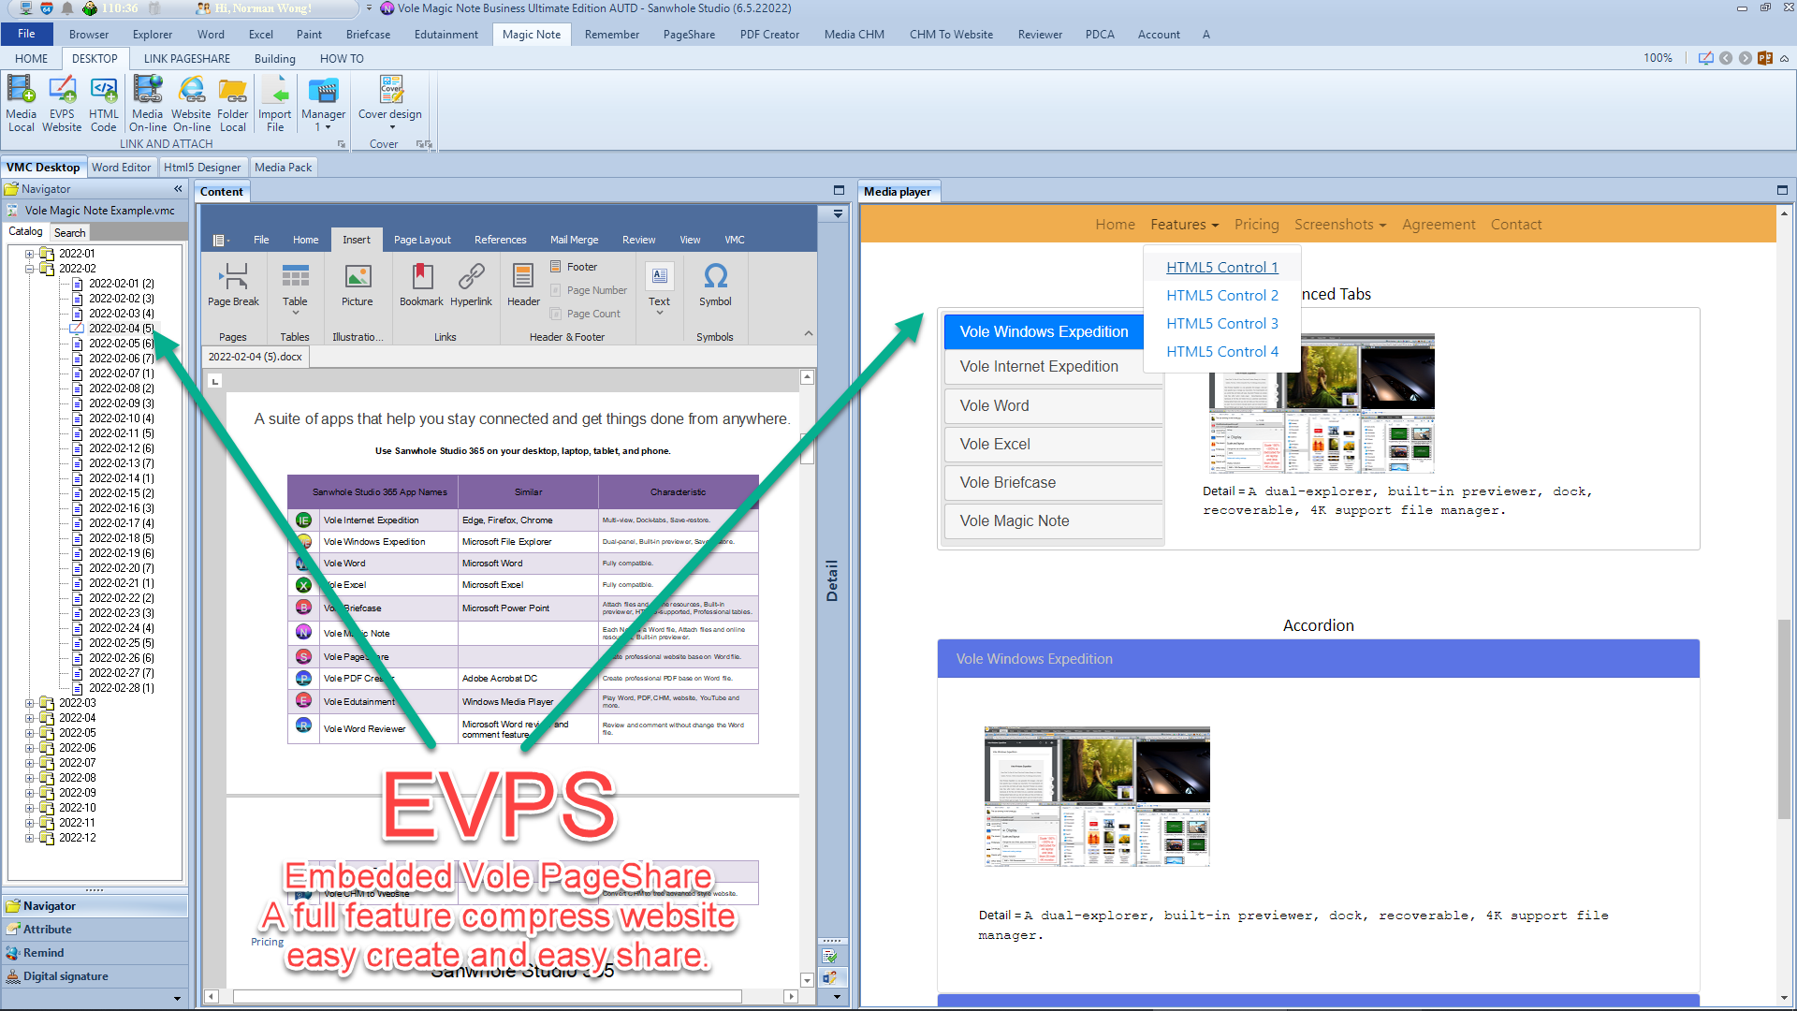Click the Media Local icon

21,104
